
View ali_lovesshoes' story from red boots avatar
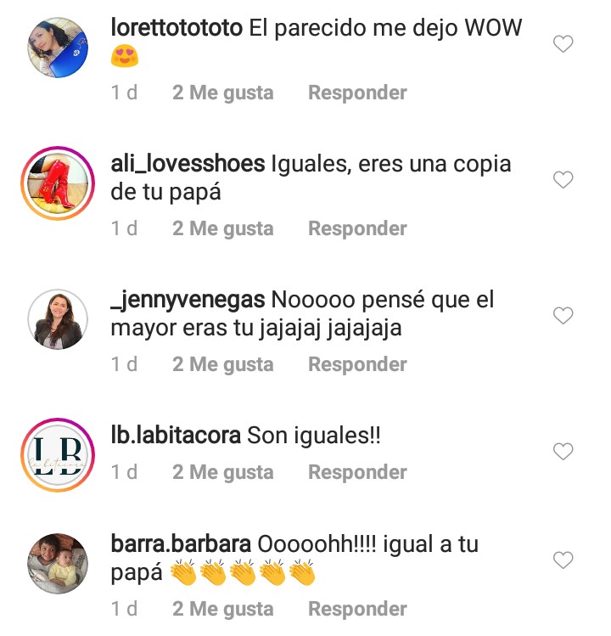coord(58,183)
